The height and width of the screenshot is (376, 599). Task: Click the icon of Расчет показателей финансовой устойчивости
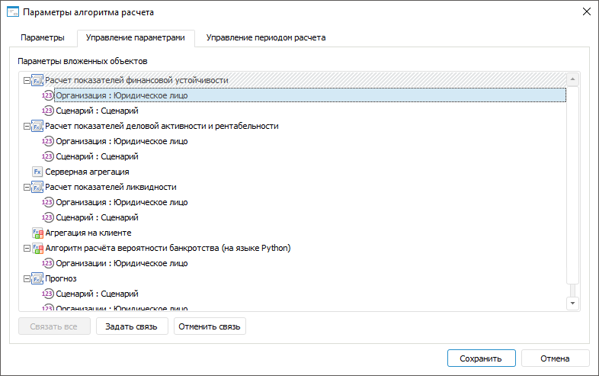37,80
